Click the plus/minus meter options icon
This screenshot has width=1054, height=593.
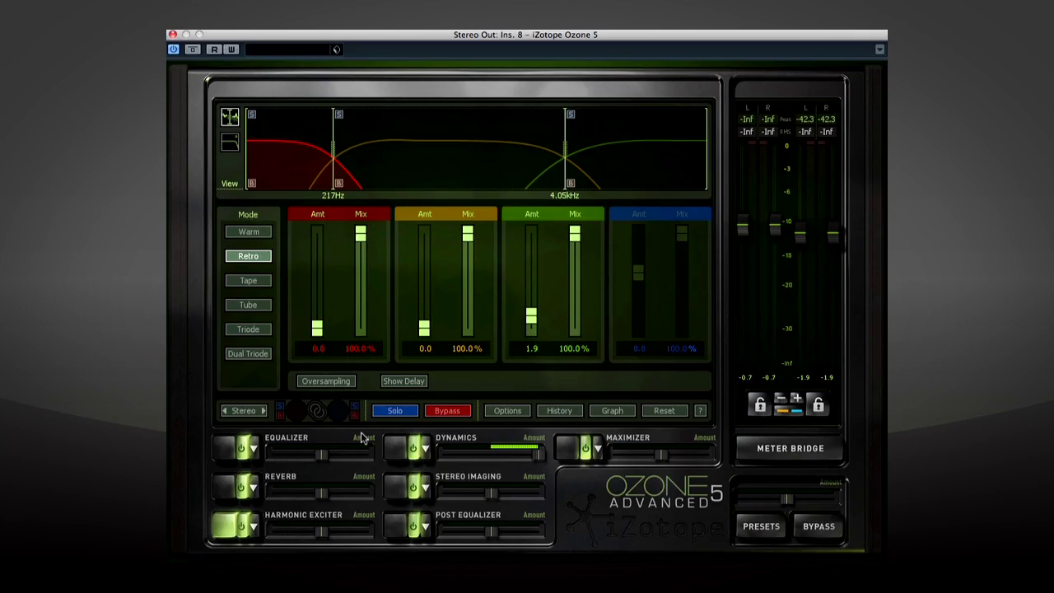[789, 404]
